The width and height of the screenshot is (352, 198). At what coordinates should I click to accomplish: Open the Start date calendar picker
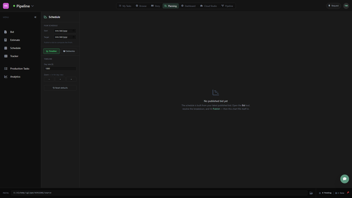[x=74, y=31]
